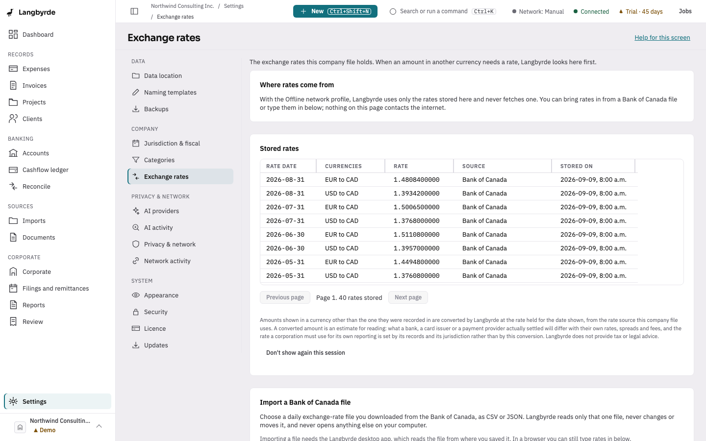Open the Cashflow ledger
The height and width of the screenshot is (441, 706).
tap(57, 170)
